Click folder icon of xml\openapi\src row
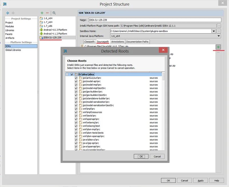The width and height of the screenshot is (229, 187). pyautogui.click(x=81, y=119)
